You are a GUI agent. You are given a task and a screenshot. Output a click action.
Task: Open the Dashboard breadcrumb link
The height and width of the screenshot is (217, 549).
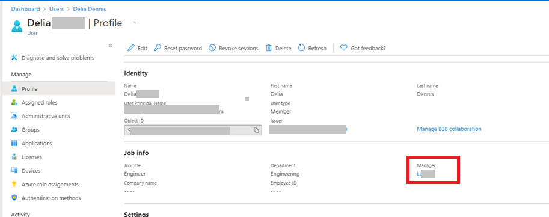coord(26,9)
